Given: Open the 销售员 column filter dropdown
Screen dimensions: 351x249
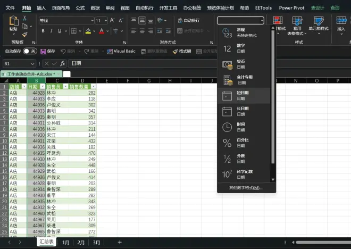Looking at the screenshot, I should coord(65,87).
